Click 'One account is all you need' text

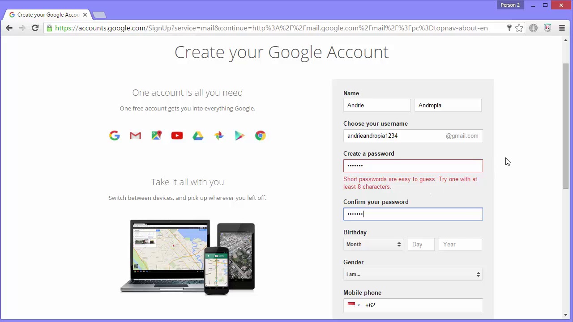click(188, 92)
